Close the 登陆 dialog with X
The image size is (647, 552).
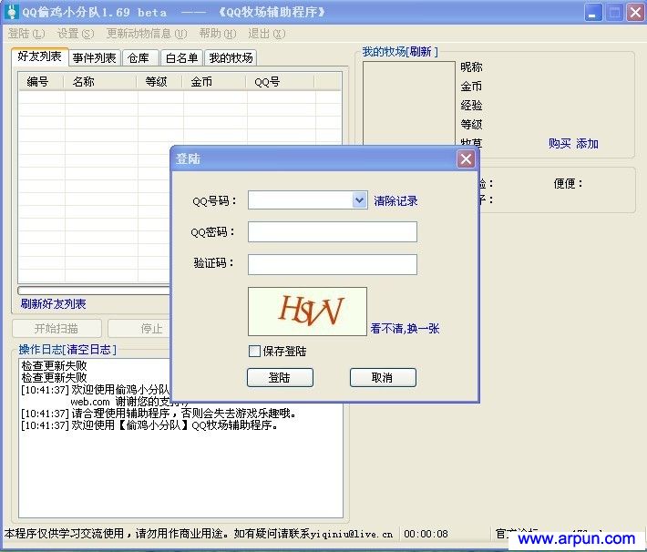(466, 158)
